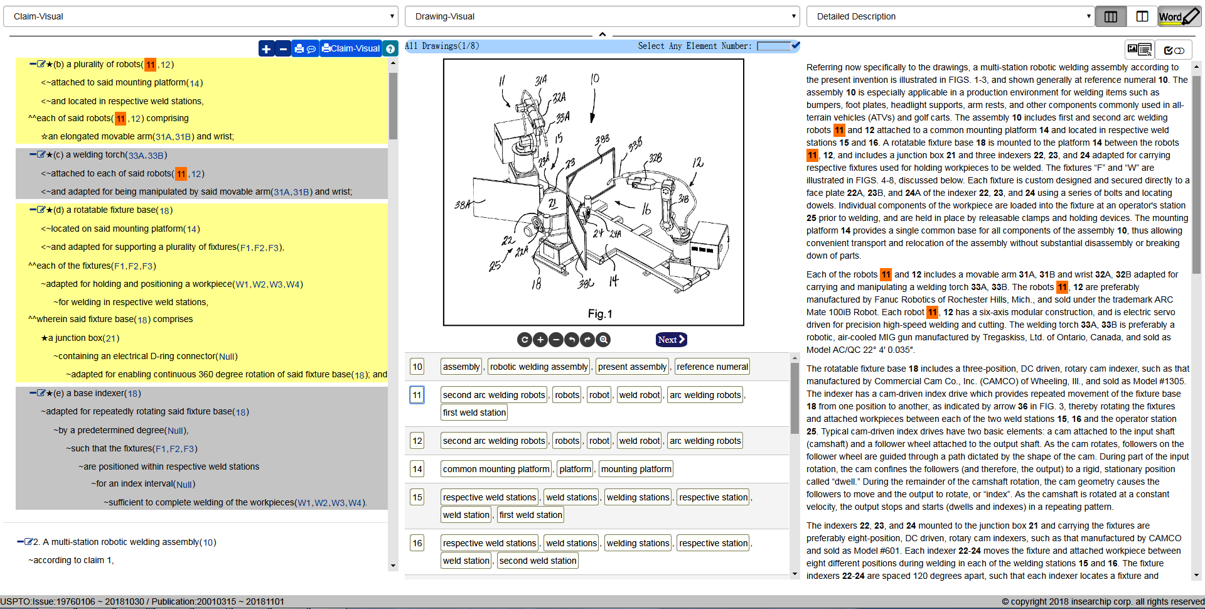Click the Select Any Element Number field
Image resolution: width=1205 pixels, height=609 pixels.
point(774,46)
